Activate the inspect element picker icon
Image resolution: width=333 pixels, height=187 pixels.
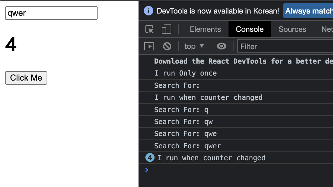tap(150, 29)
